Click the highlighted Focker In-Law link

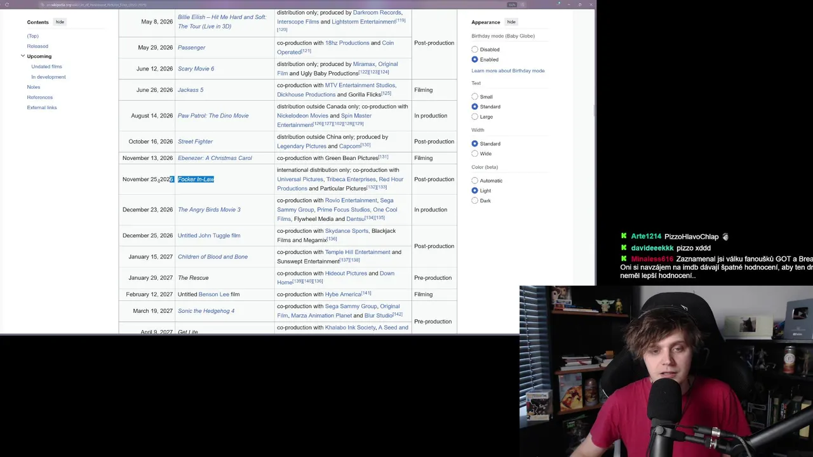(196, 180)
